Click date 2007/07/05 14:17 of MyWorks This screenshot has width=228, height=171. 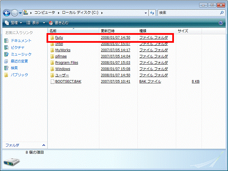click(x=116, y=50)
